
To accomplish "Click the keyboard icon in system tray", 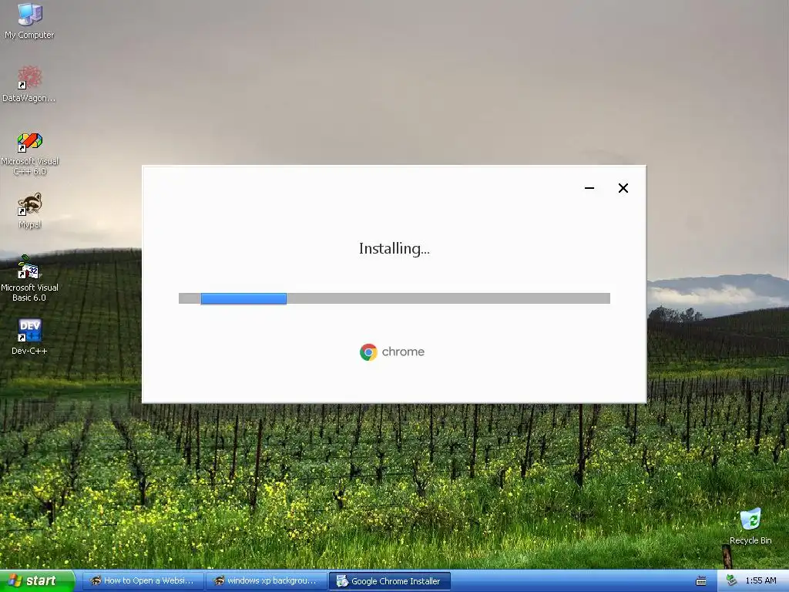I will point(701,581).
